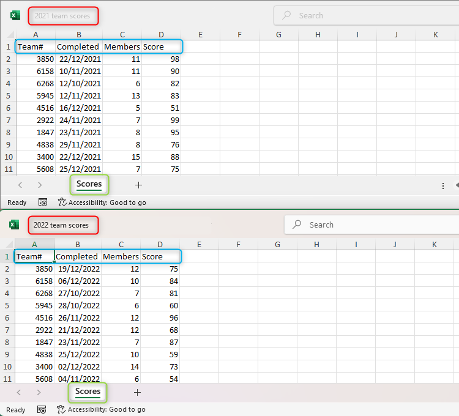
Task: Click the Search box in the 2022 window
Action: (367, 225)
